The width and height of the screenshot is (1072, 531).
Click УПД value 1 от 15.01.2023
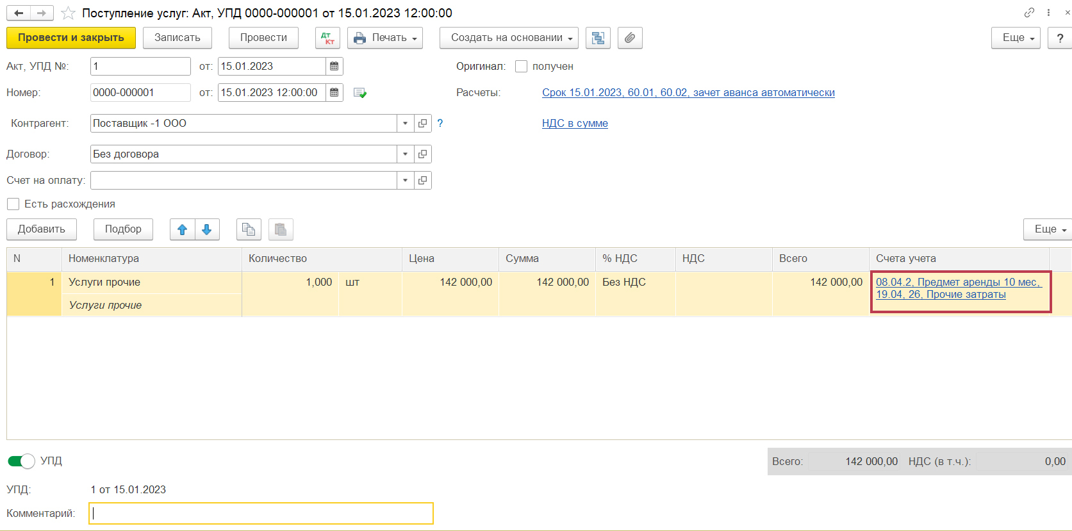(128, 489)
